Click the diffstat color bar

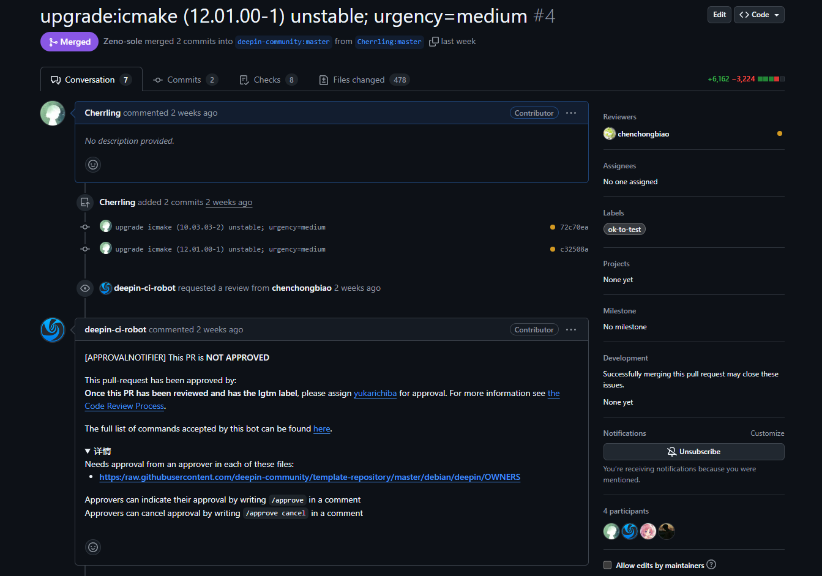(x=771, y=79)
